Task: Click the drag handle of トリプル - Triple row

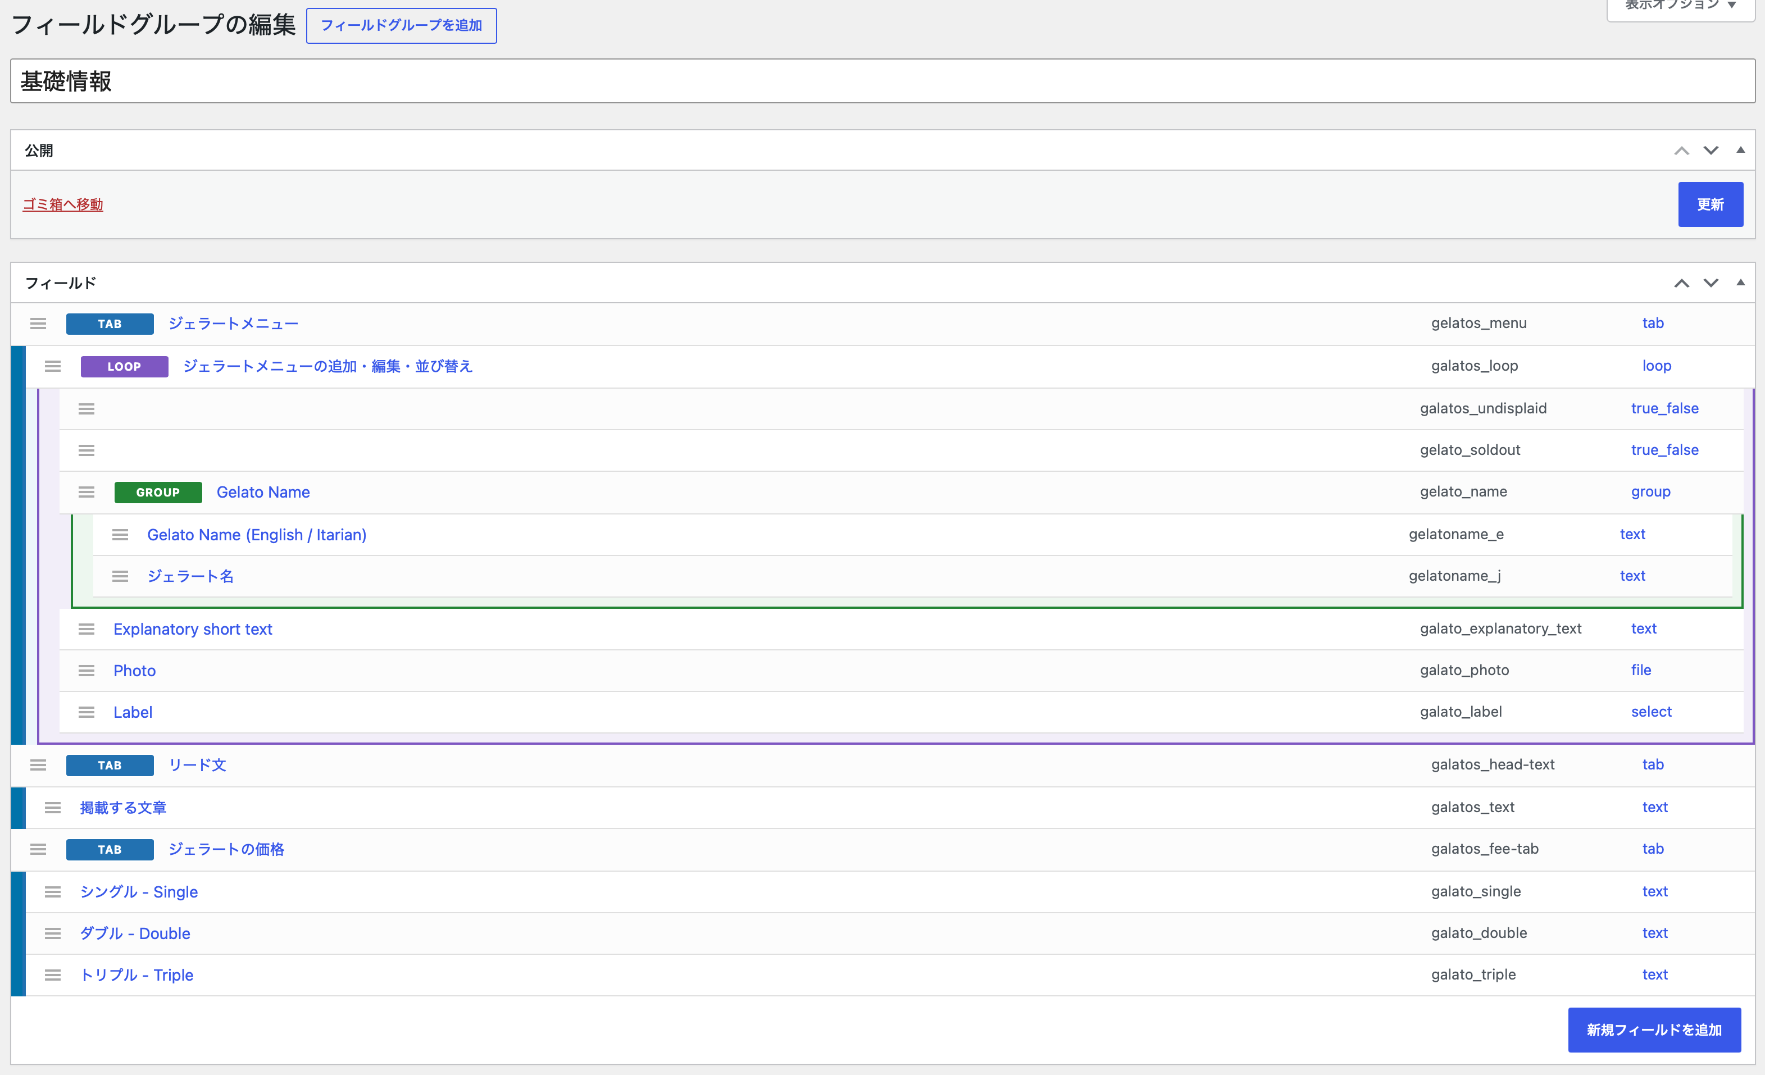Action: coord(53,974)
